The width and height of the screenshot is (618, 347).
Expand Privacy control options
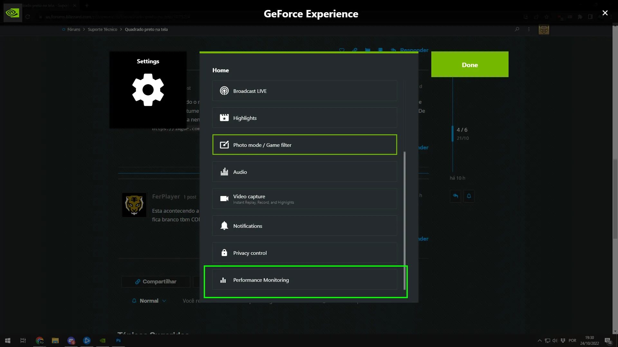click(304, 253)
